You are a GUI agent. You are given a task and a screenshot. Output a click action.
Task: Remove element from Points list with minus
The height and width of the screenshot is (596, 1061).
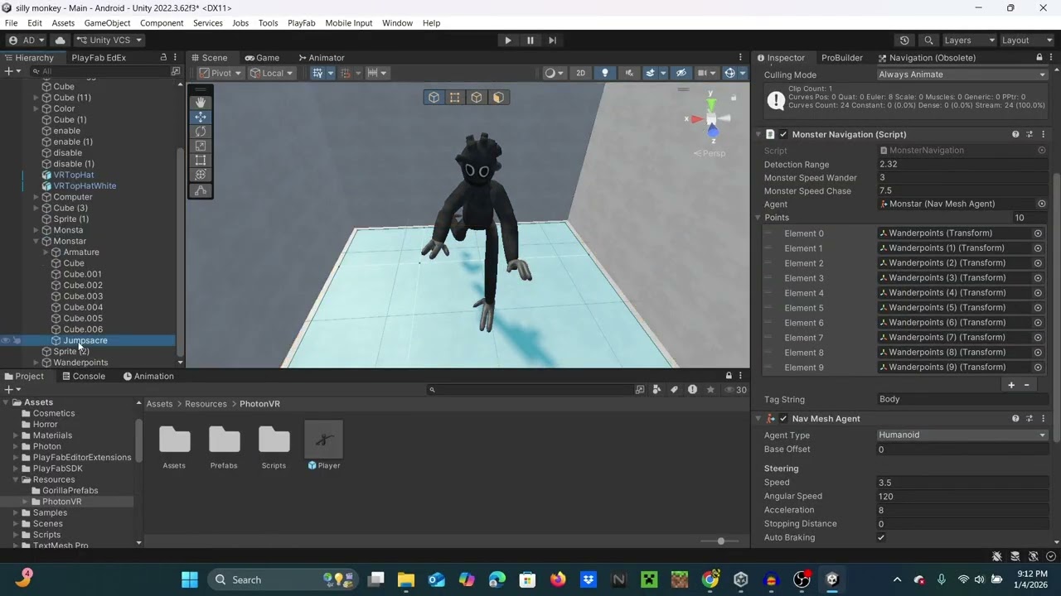click(1026, 385)
